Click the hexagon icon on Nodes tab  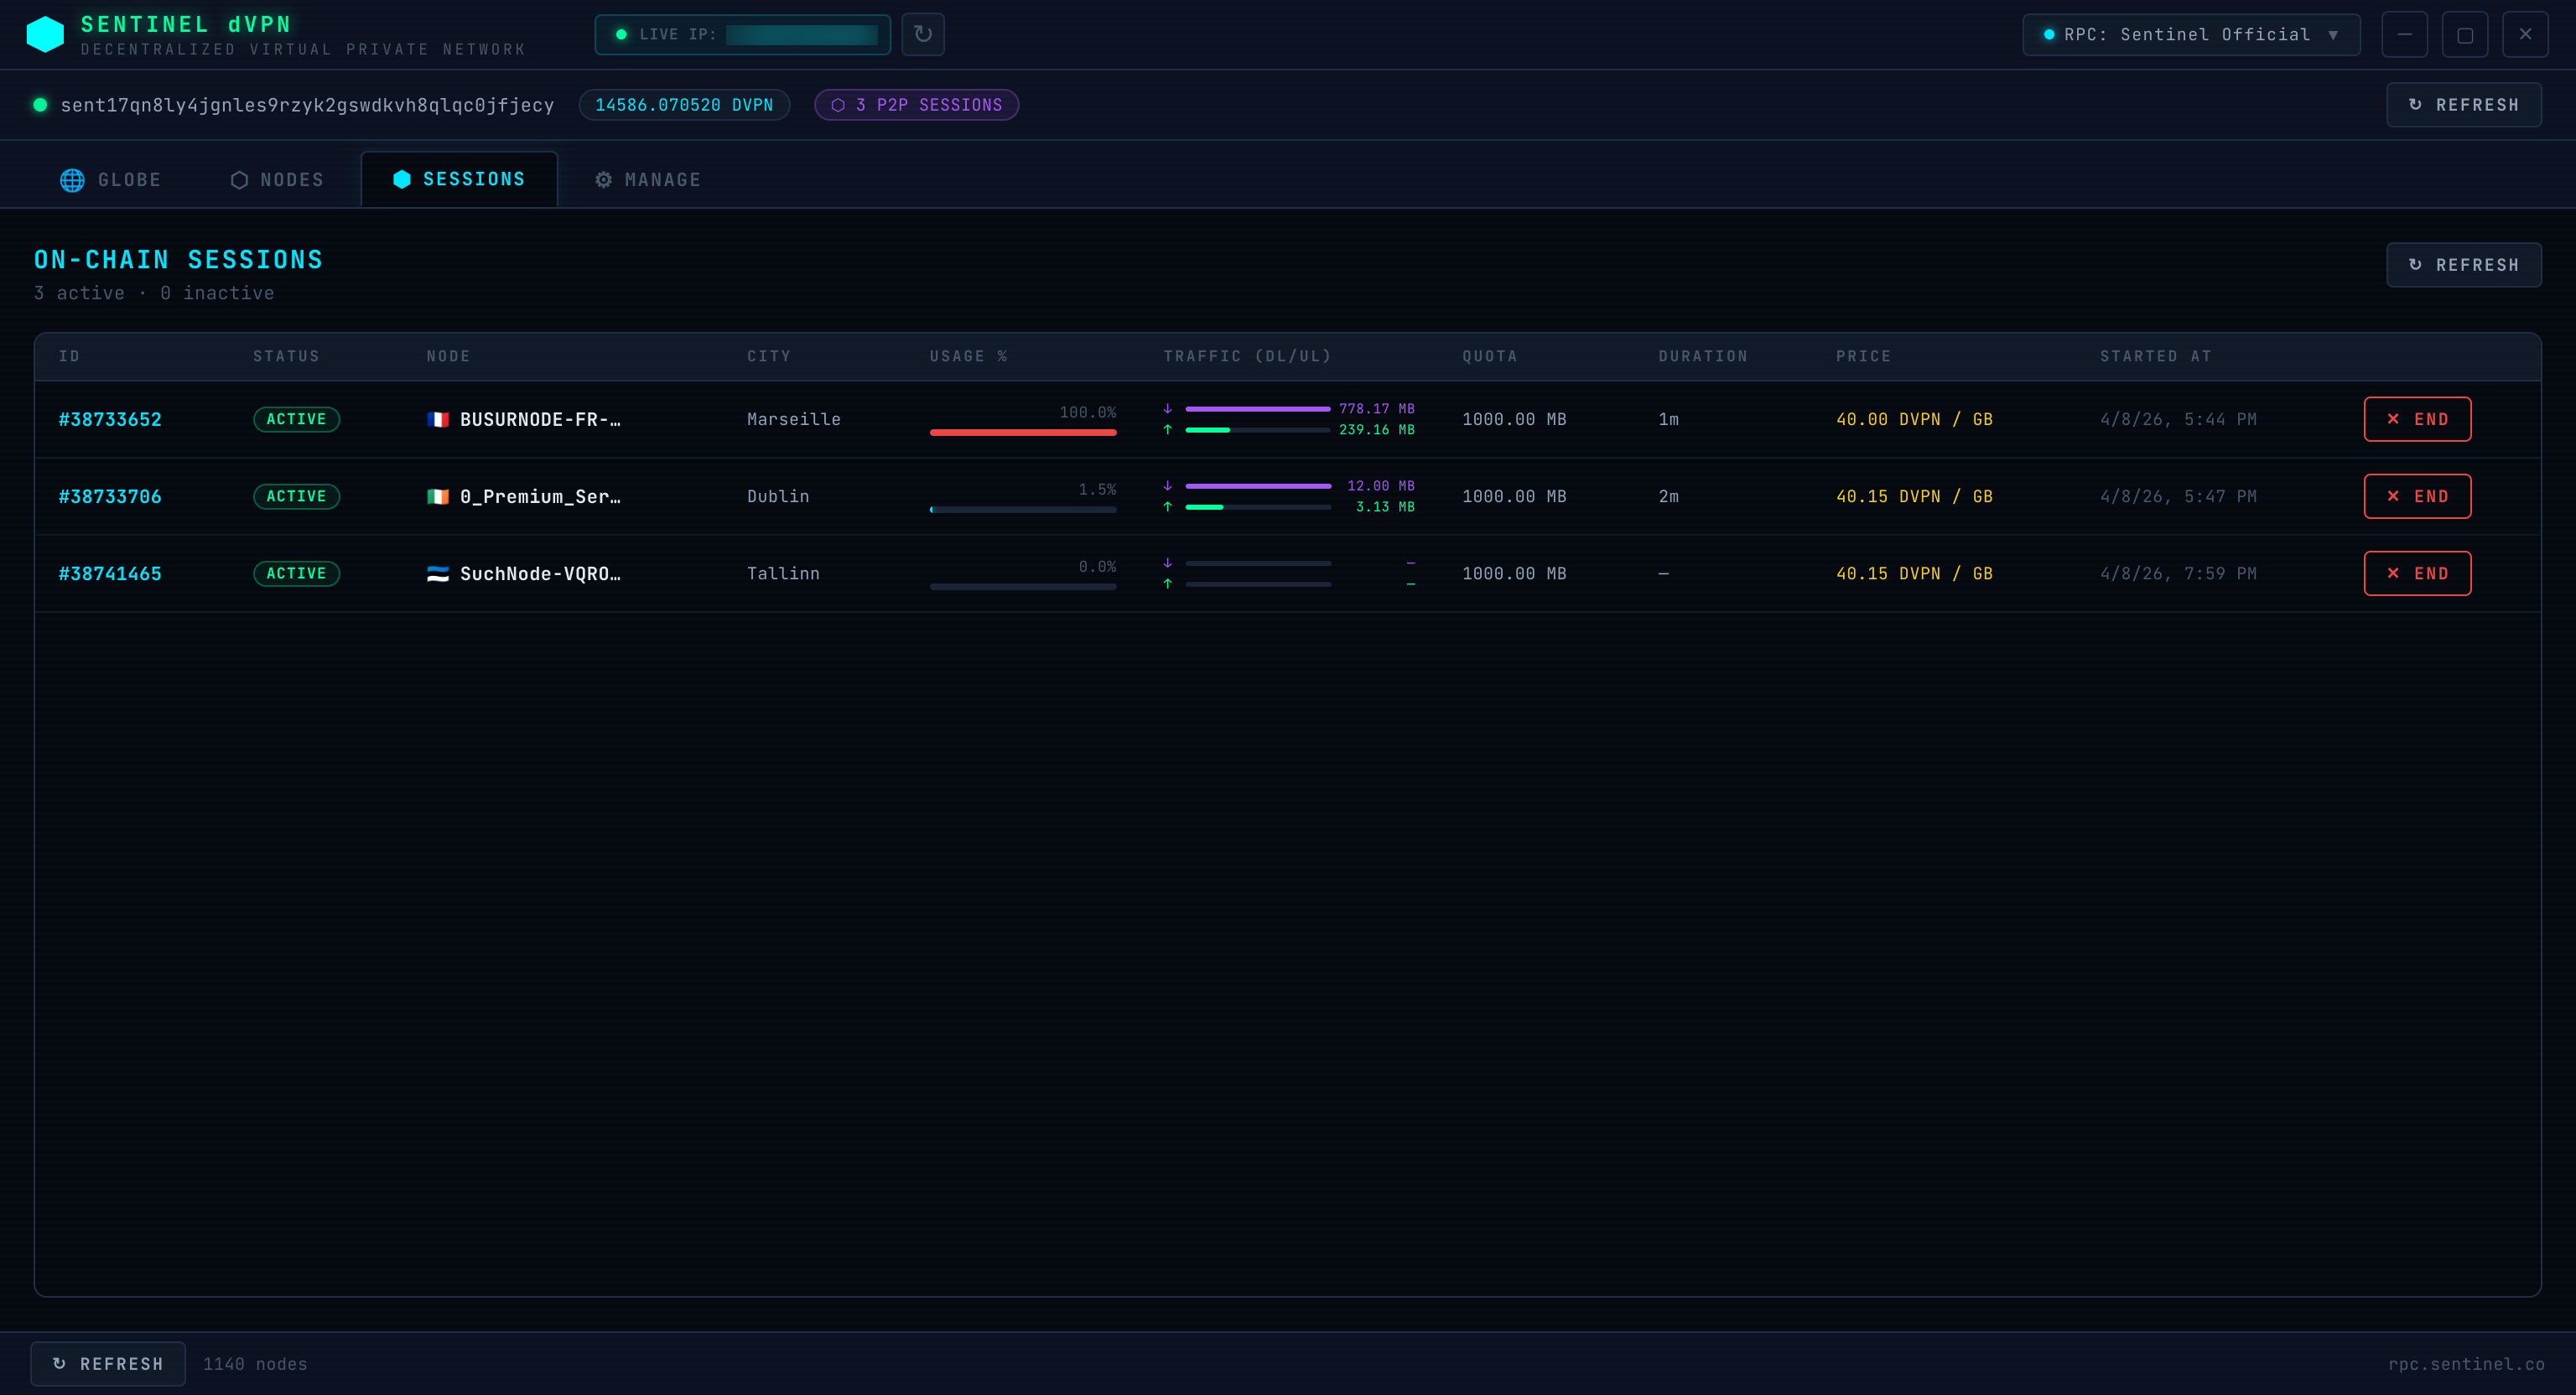click(239, 180)
